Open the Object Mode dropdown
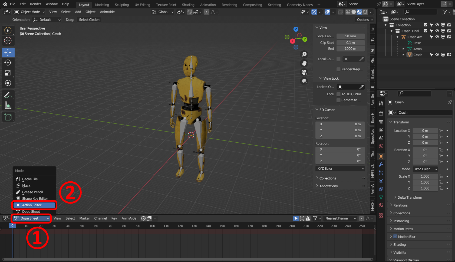The width and height of the screenshot is (455, 262). pyautogui.click(x=30, y=12)
